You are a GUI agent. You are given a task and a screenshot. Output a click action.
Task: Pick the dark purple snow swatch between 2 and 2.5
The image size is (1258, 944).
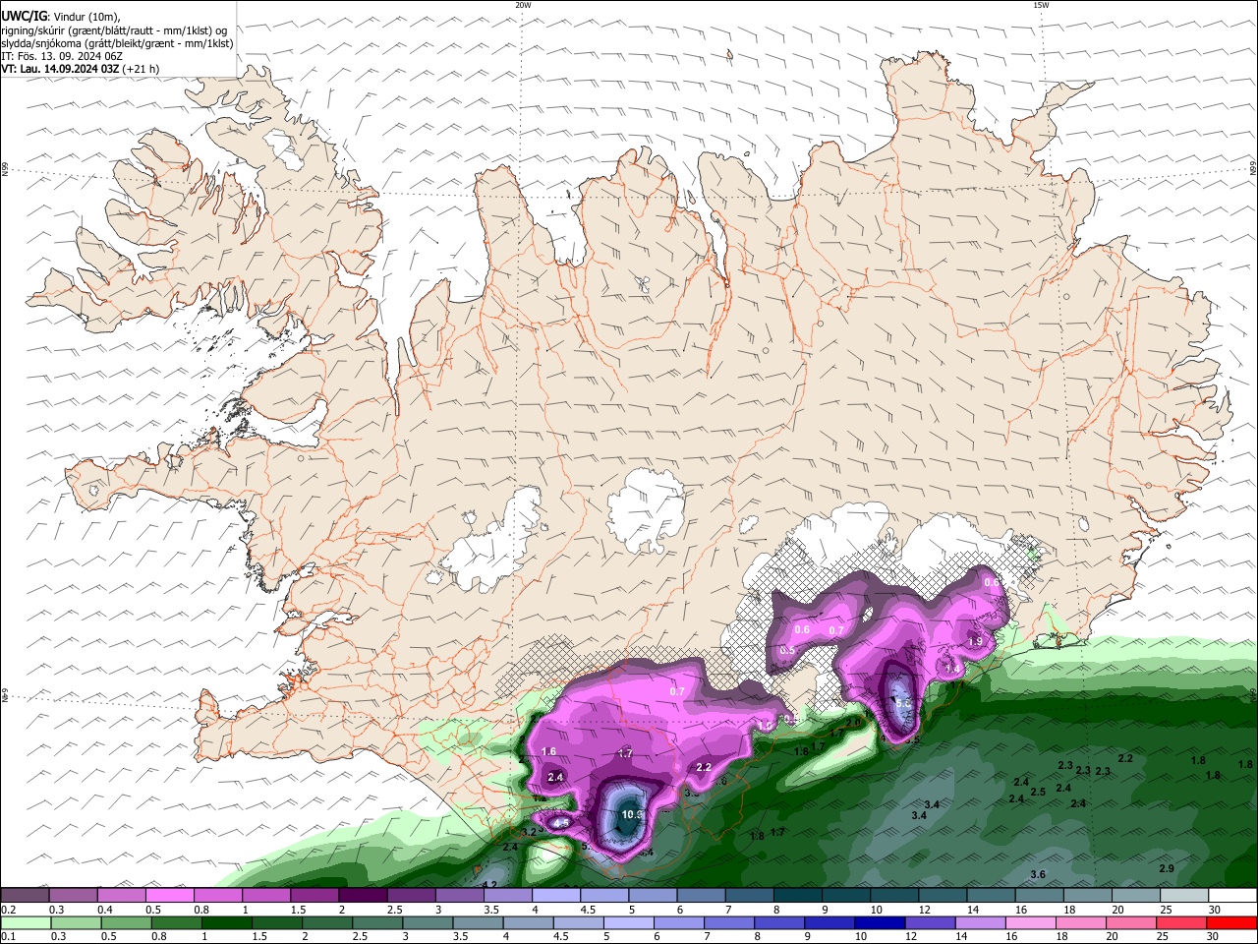click(362, 895)
